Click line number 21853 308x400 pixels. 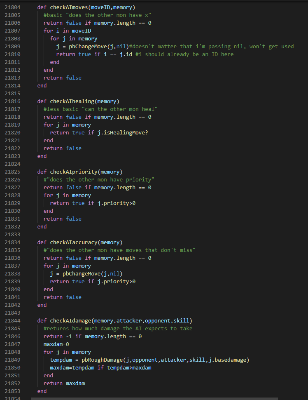12,391
